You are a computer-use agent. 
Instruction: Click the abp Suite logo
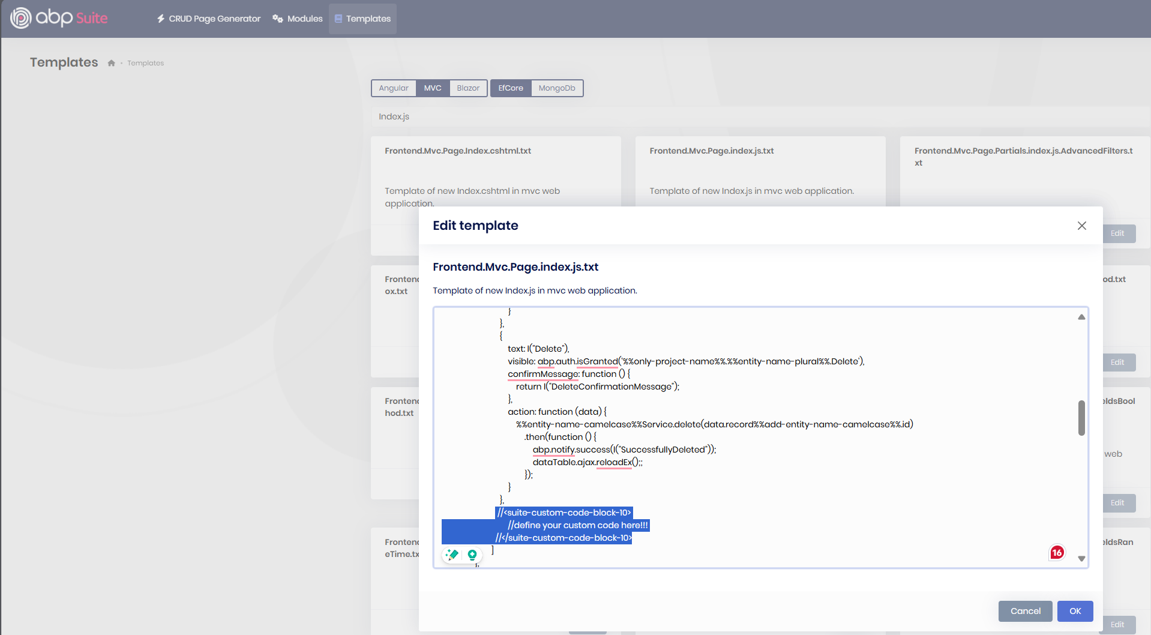(x=59, y=18)
